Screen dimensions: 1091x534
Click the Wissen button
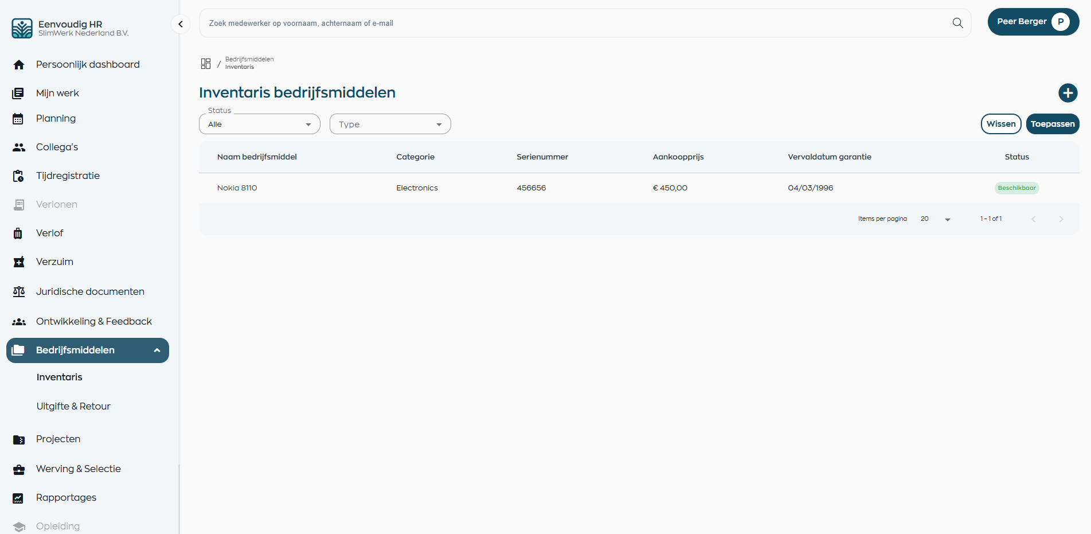1000,124
